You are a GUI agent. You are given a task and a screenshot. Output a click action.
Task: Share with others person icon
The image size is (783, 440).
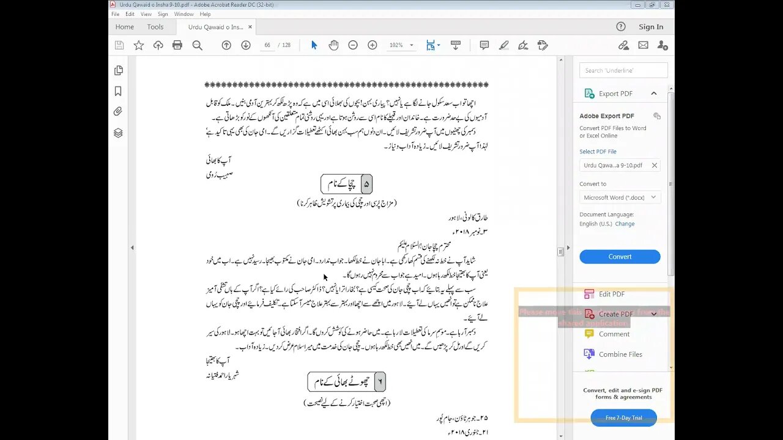(662, 45)
